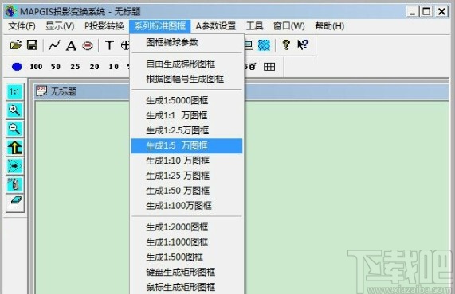Select 生成1:5000图框 from menu
Viewport: 455px width, 294px height.
[x=186, y=100]
